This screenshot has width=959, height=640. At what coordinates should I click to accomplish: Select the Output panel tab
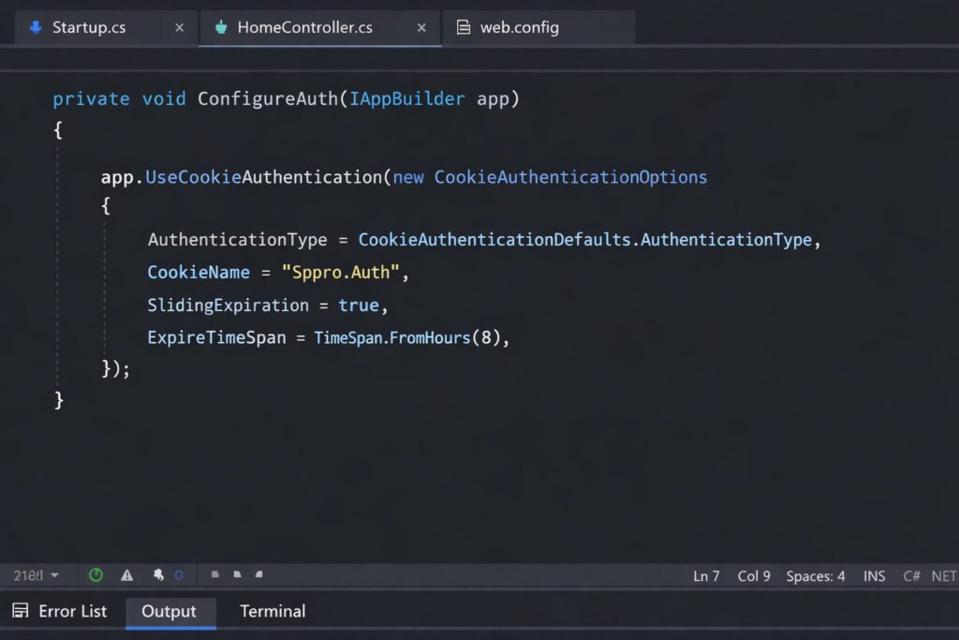[169, 611]
